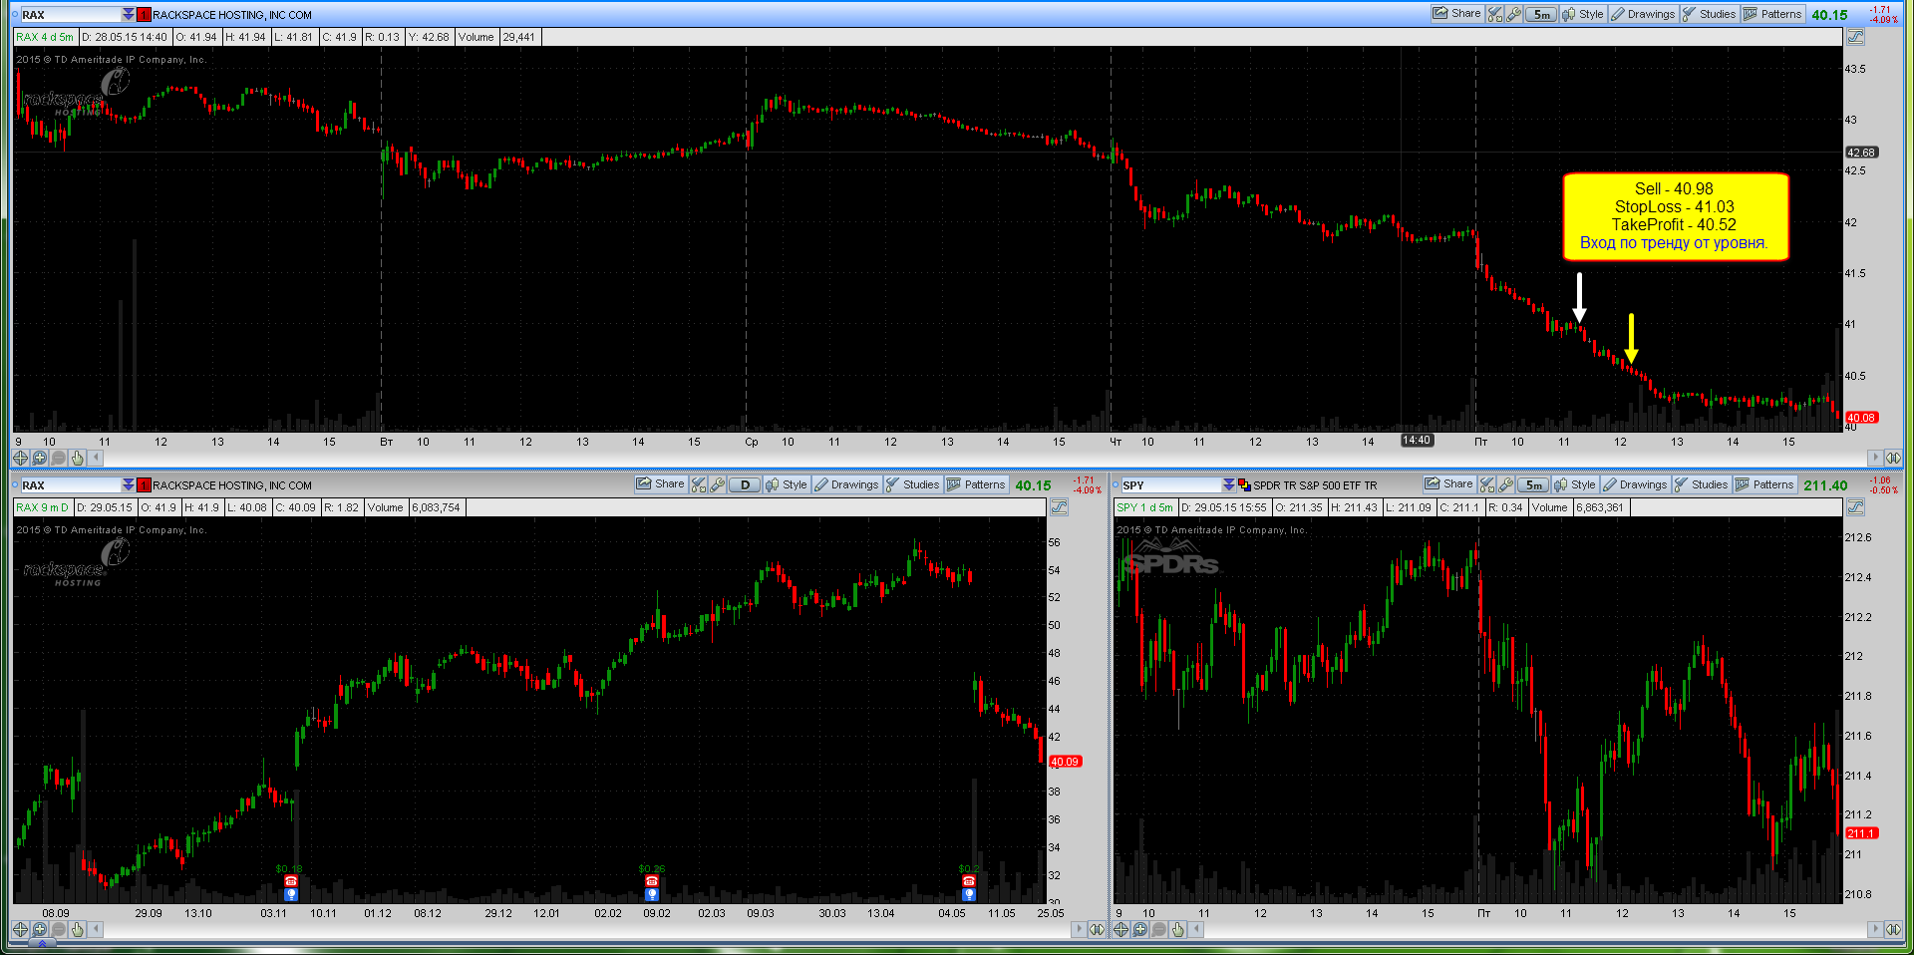Viewport: 1914px width, 955px height.
Task: Toggle the price scale icon on the RAX daily chart
Action: point(1059,507)
